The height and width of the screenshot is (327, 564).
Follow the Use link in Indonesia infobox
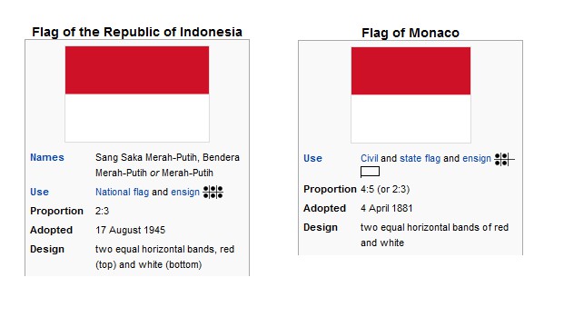39,192
